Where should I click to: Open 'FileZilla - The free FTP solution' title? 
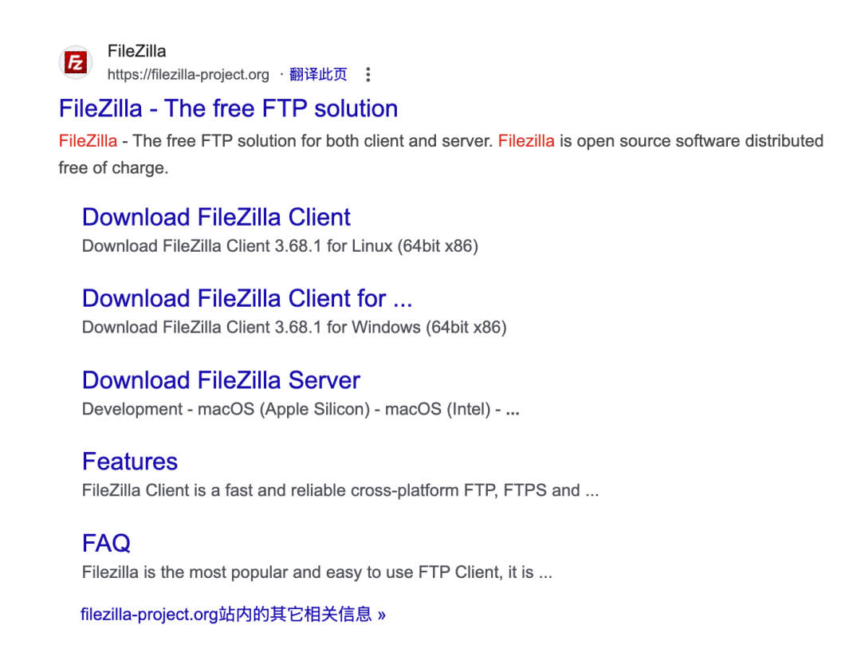coord(228,108)
